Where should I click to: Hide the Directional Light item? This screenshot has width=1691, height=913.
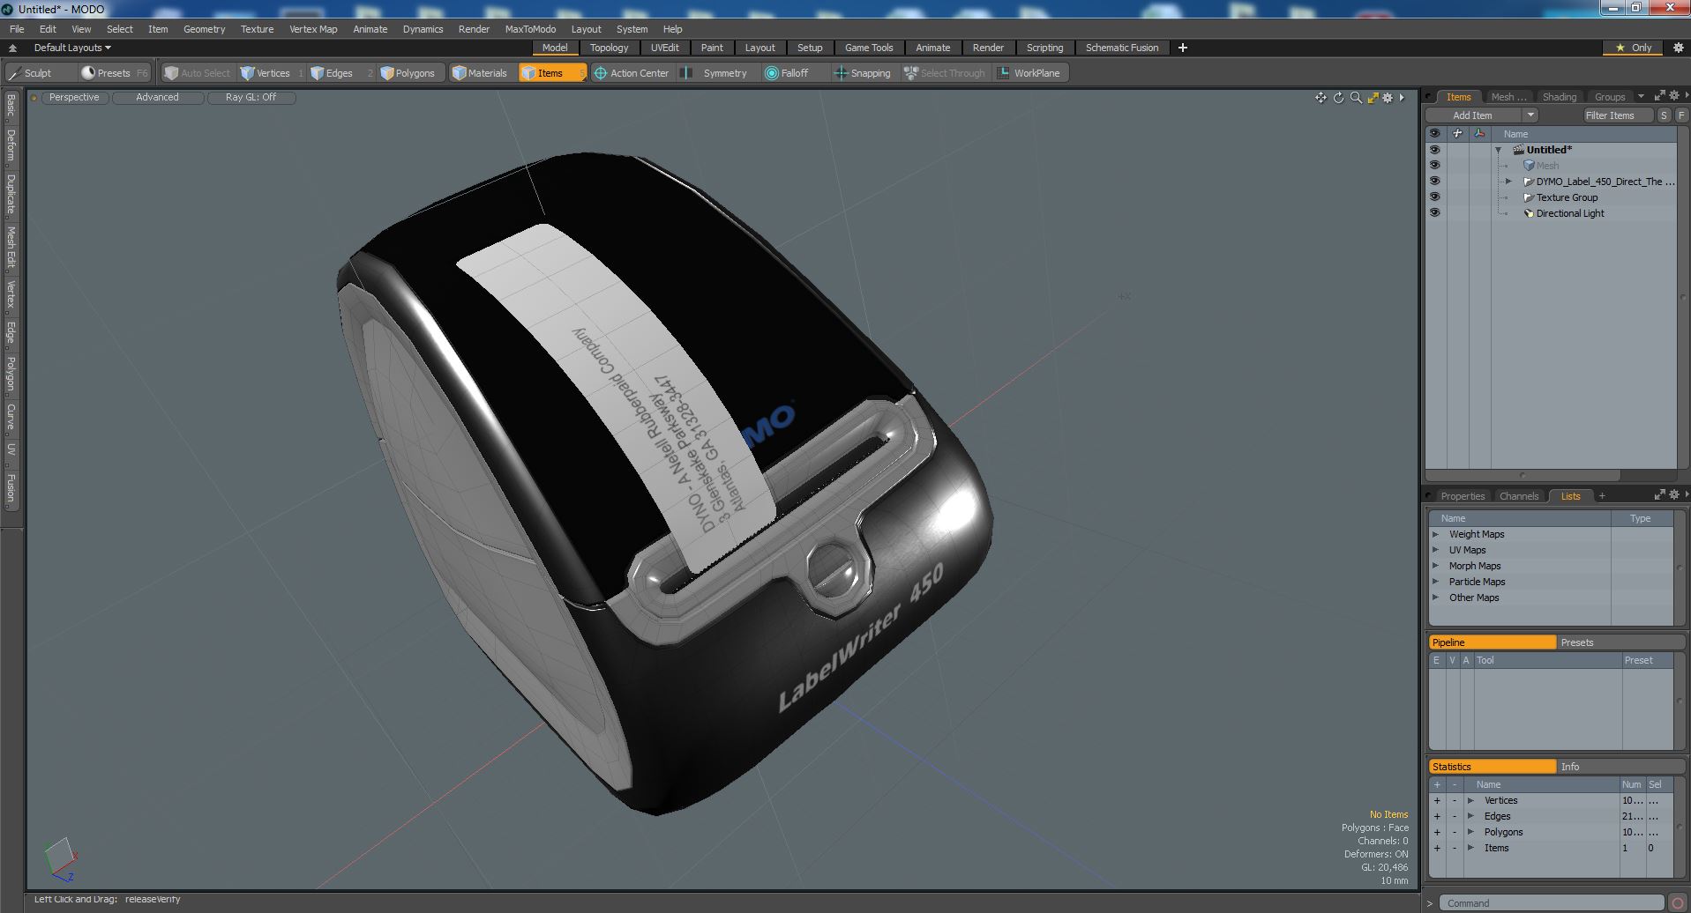pyautogui.click(x=1434, y=213)
